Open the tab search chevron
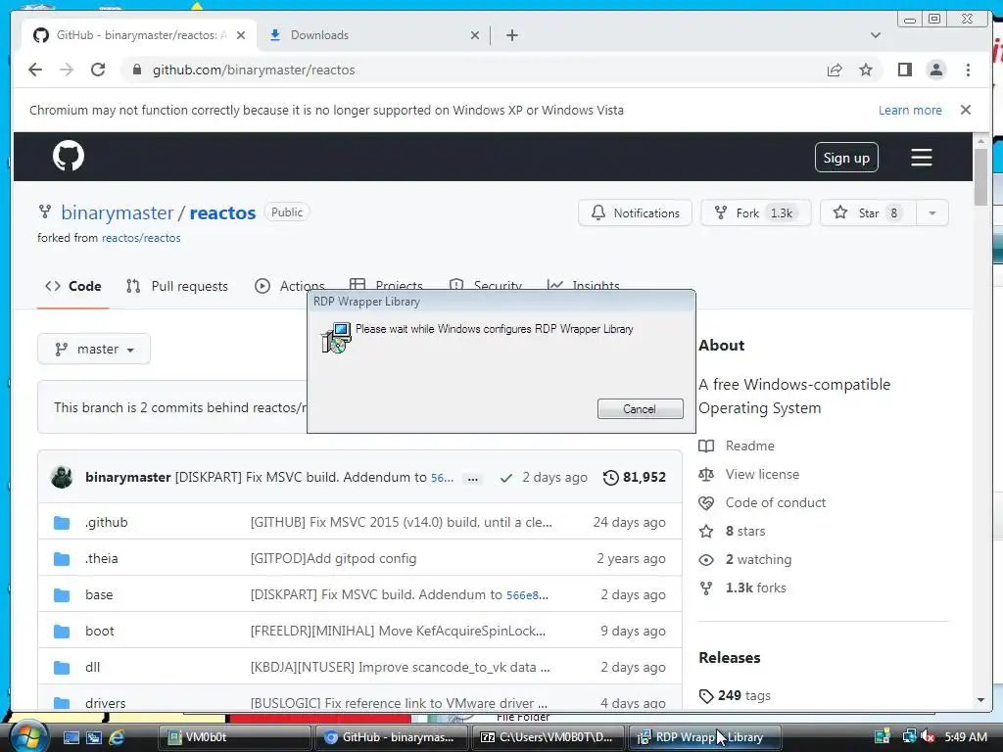Image resolution: width=1003 pixels, height=752 pixels. 875,35
